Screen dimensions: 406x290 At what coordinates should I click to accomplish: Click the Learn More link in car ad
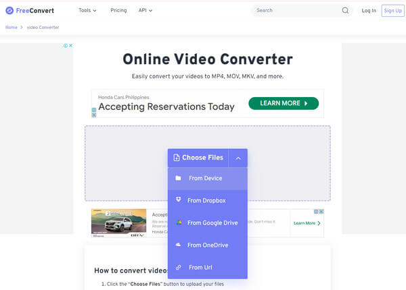tap(307, 223)
